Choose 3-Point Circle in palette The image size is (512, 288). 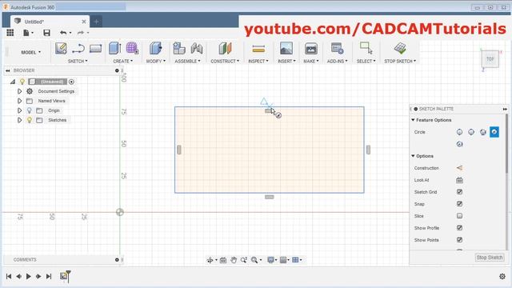pos(483,132)
